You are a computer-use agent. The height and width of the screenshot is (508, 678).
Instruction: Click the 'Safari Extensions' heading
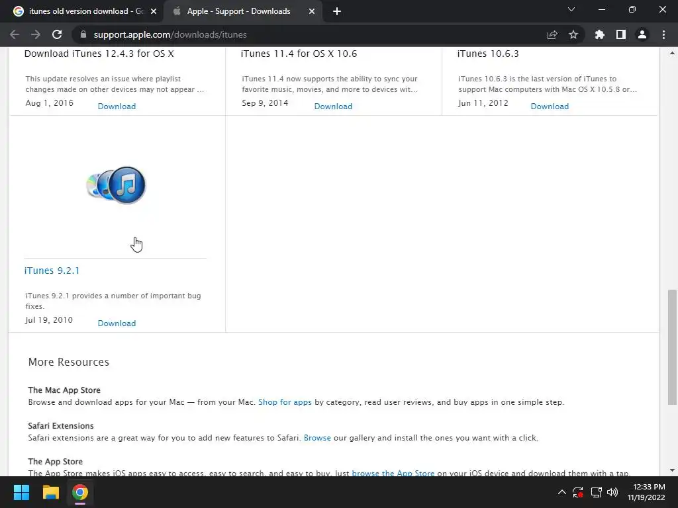(x=61, y=426)
